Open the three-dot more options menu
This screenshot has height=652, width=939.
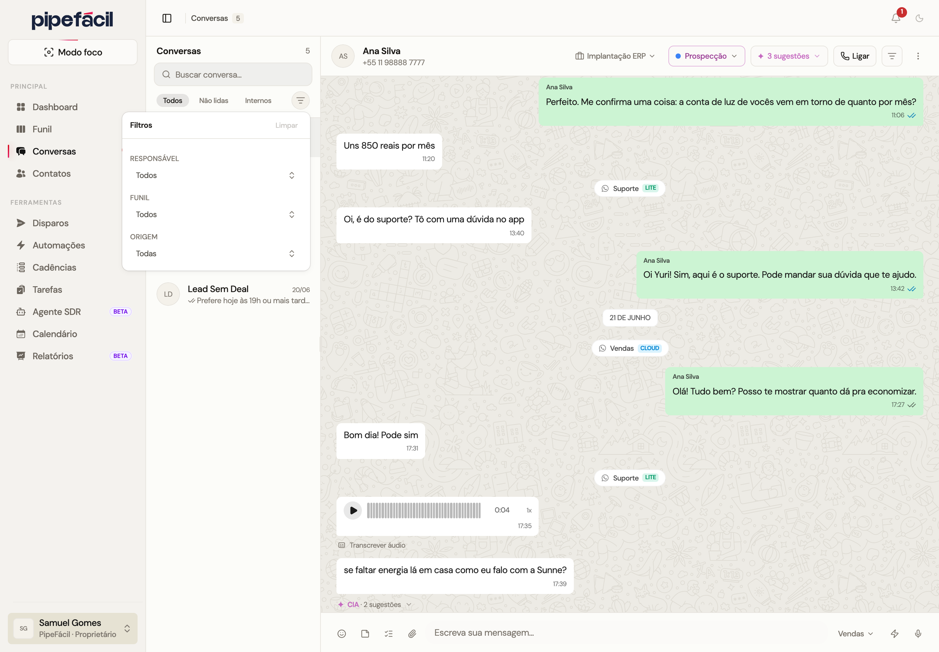click(918, 56)
